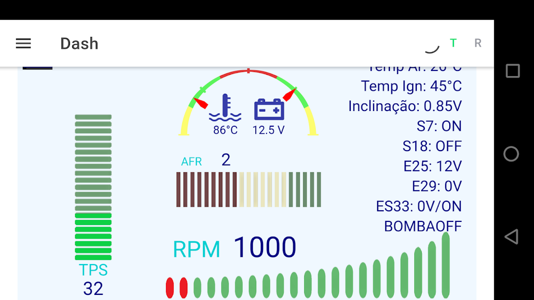Tap the thermometer coolant temperature icon

coord(225,106)
